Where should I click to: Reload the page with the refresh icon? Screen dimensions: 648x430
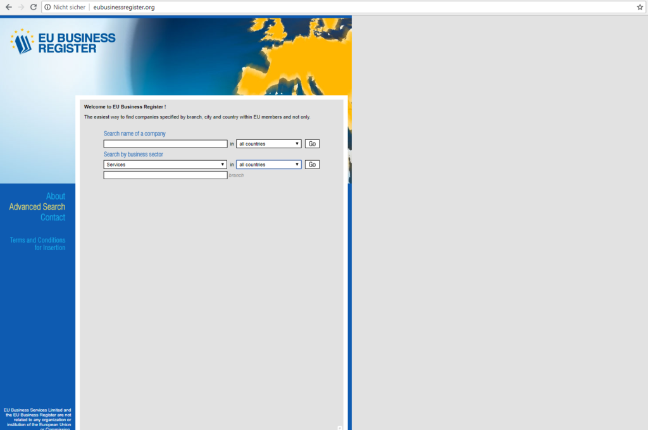[34, 7]
